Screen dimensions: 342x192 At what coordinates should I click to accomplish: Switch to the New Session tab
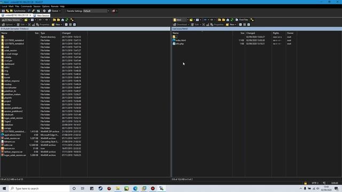point(42,15)
